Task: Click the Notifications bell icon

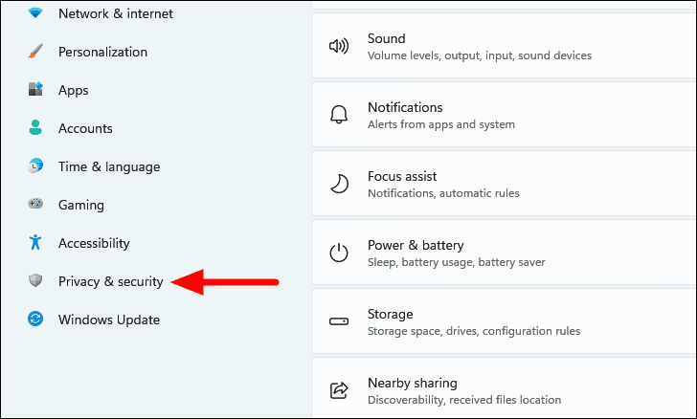Action: [x=339, y=115]
